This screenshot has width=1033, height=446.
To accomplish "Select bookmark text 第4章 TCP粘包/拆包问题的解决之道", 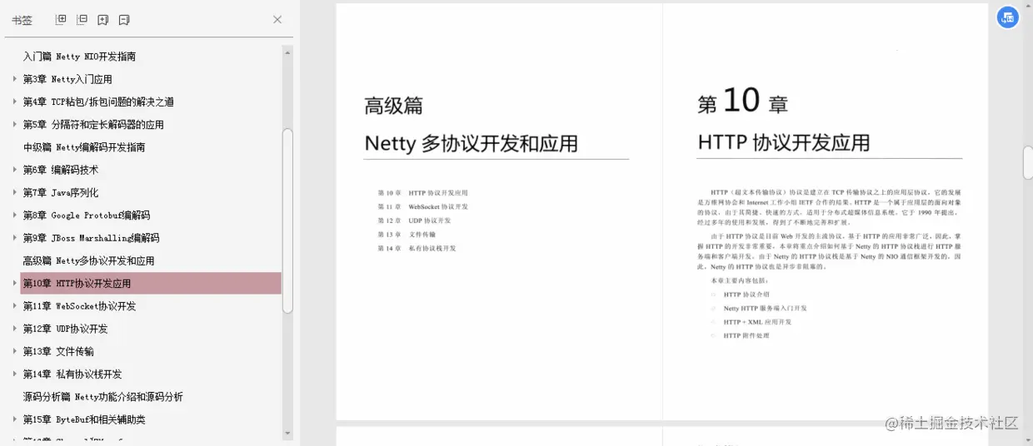I will 98,102.
